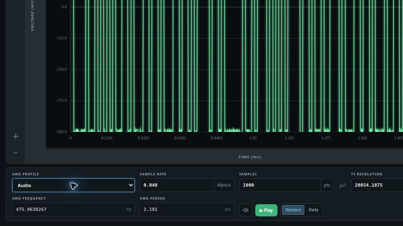Click the AWG Frequency input field
Viewport: 403px width, 226px height.
coord(68,210)
